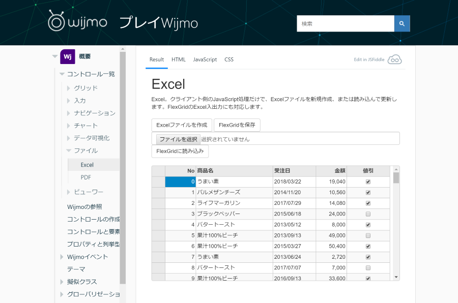Click amount cell 50,400
458x303 pixels.
[331, 247]
